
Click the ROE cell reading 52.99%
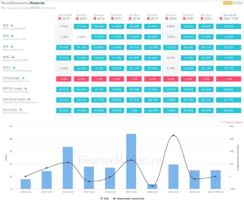[152, 27]
